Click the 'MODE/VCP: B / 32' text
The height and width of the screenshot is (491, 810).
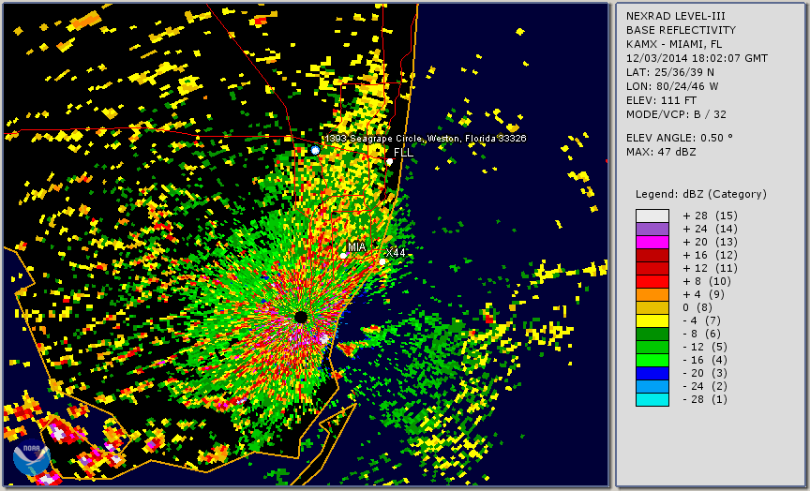tap(676, 114)
